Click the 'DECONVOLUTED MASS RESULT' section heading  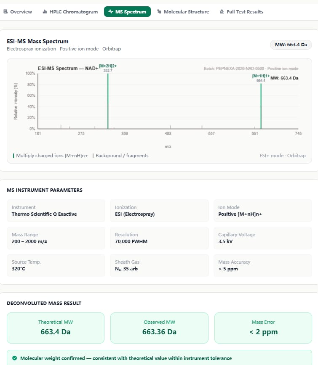click(44, 303)
